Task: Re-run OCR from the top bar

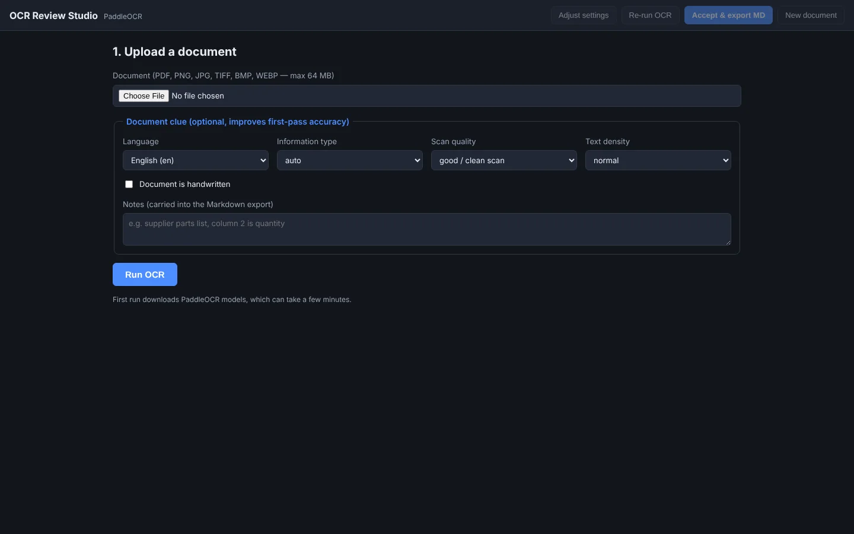Action: tap(650, 15)
